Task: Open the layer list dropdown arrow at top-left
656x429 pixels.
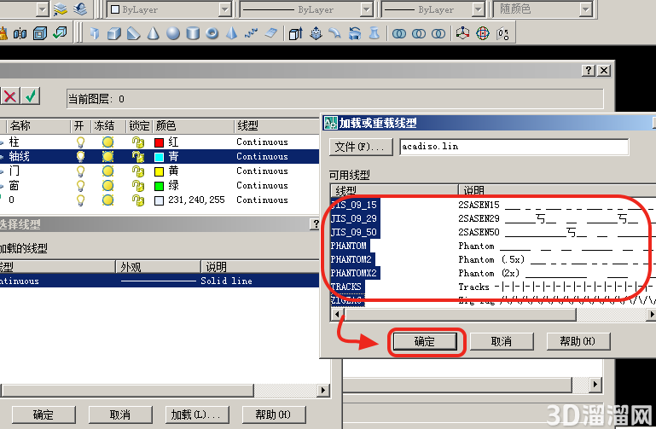Action: 43,9
